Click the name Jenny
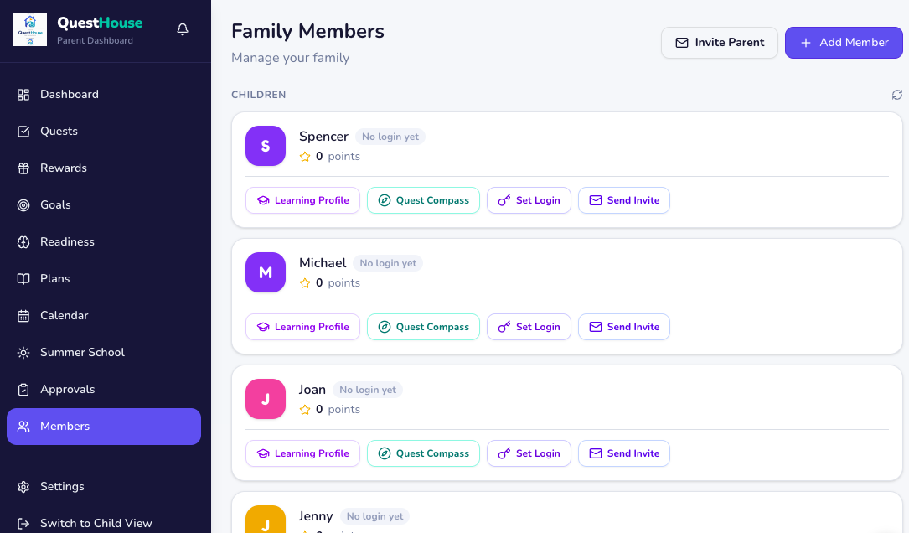The image size is (909, 533). point(315,516)
